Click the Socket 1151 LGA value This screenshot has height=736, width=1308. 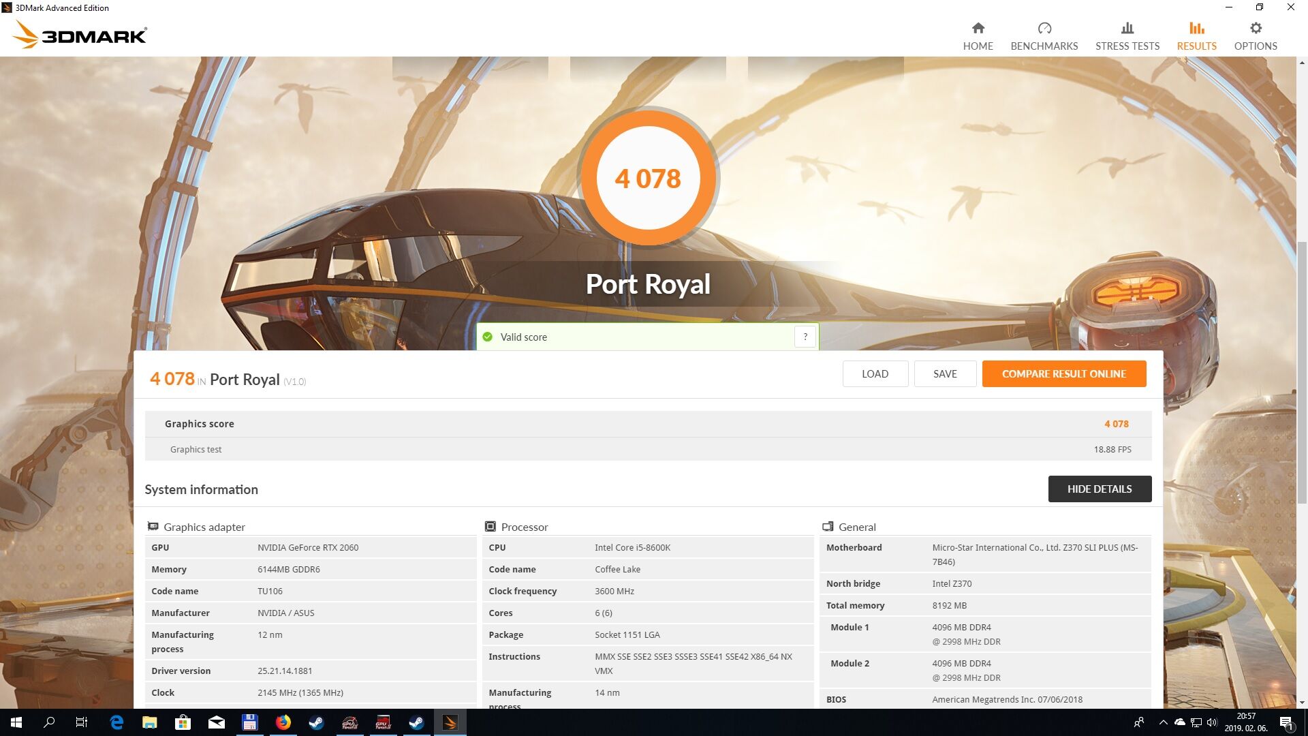pyautogui.click(x=627, y=634)
